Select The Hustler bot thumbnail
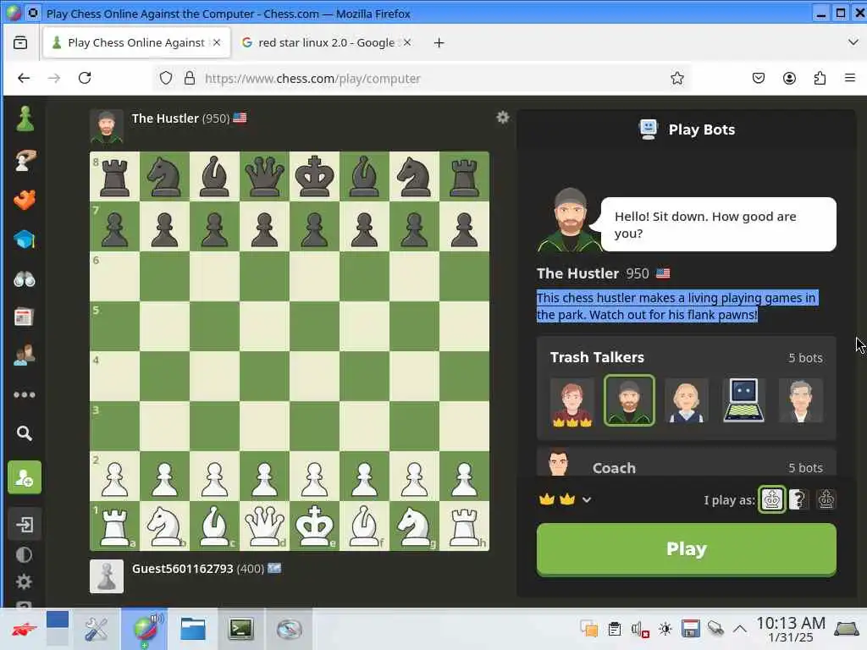867x650 pixels. 629,400
